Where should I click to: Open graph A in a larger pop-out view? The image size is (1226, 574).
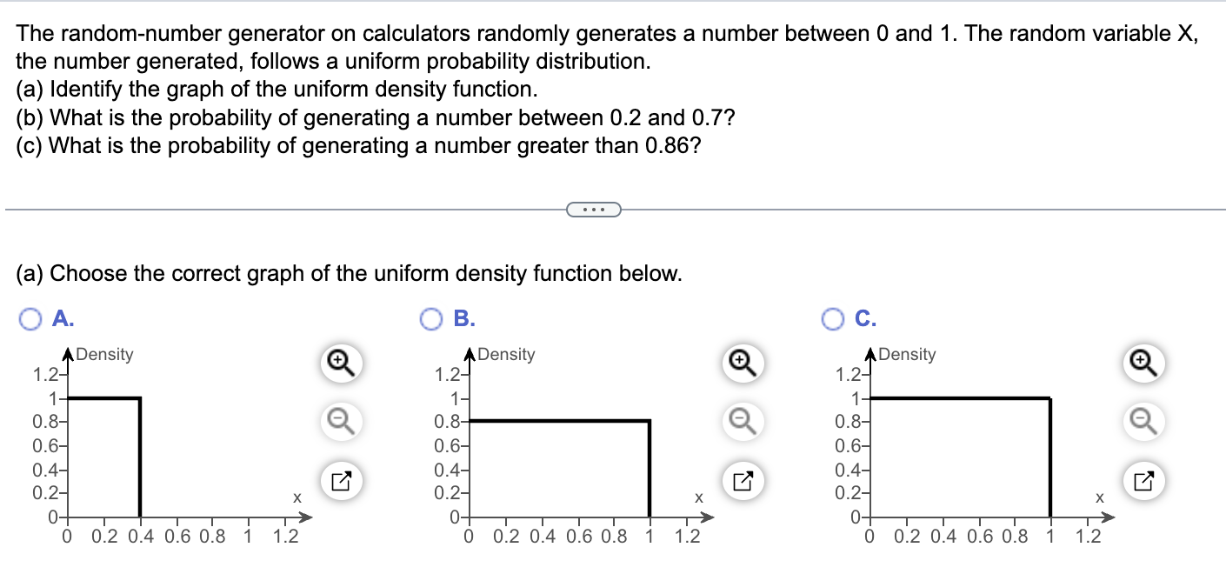coord(340,481)
